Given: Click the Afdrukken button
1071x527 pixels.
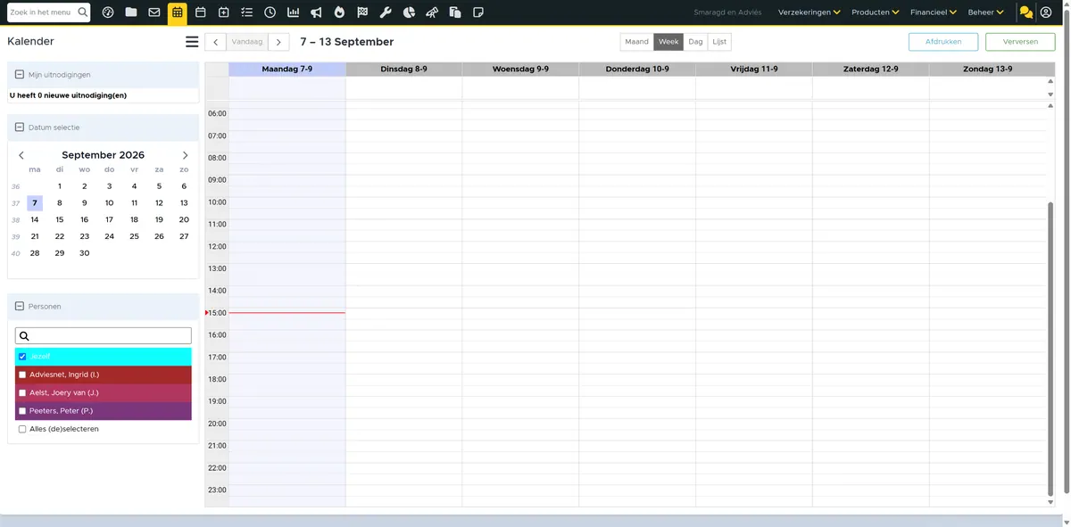Looking at the screenshot, I should point(943,42).
